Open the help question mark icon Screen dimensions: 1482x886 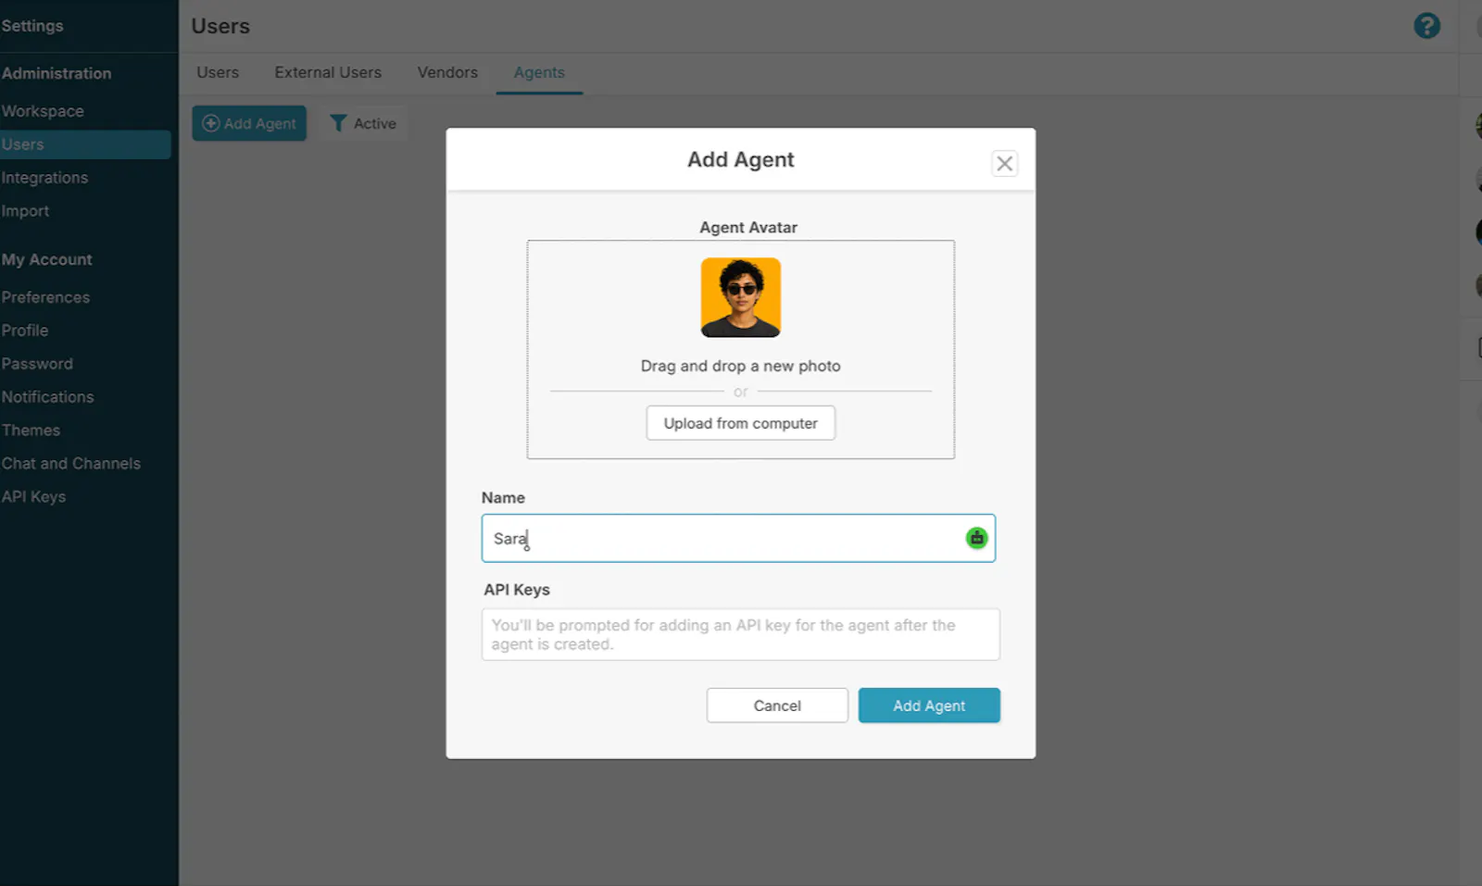(x=1426, y=26)
